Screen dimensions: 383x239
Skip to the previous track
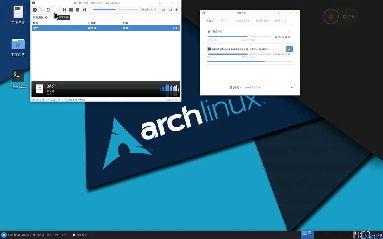coord(64,10)
